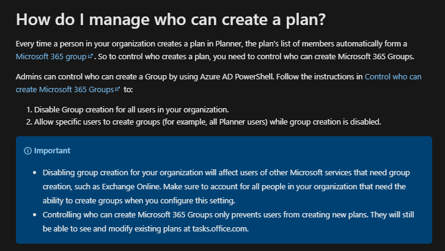Click the number 2 list marker

tap(29, 122)
